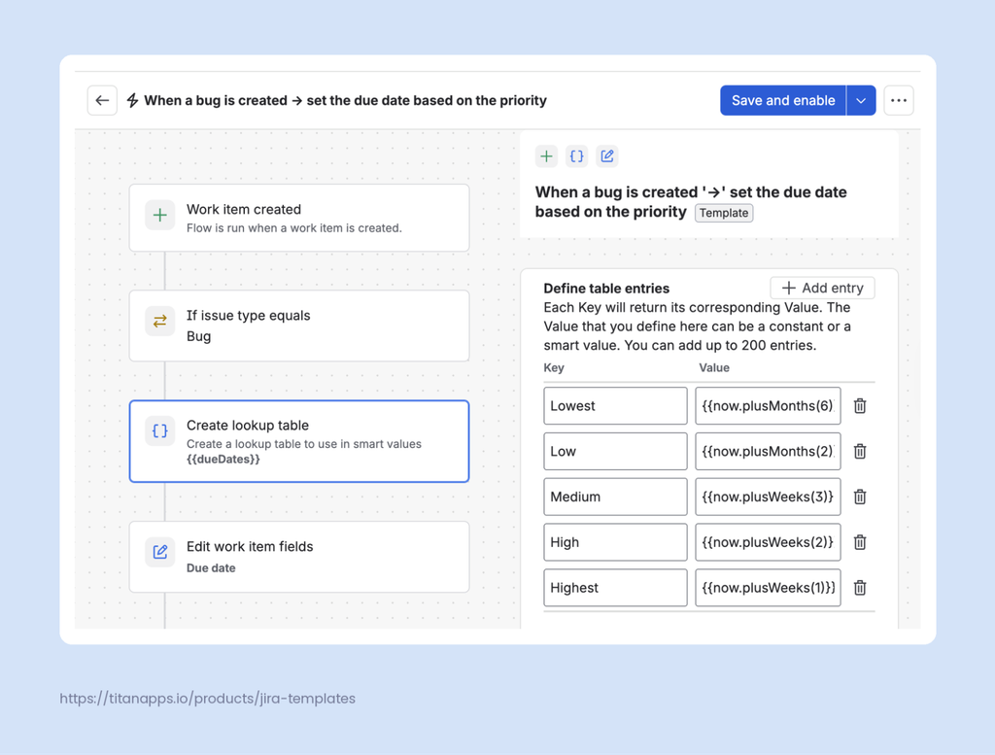The width and height of the screenshot is (995, 755).
Task: Click the rule title in the top bar
Action: pos(345,100)
